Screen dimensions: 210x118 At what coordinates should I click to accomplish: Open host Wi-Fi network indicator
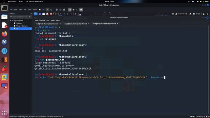pos(198,2)
